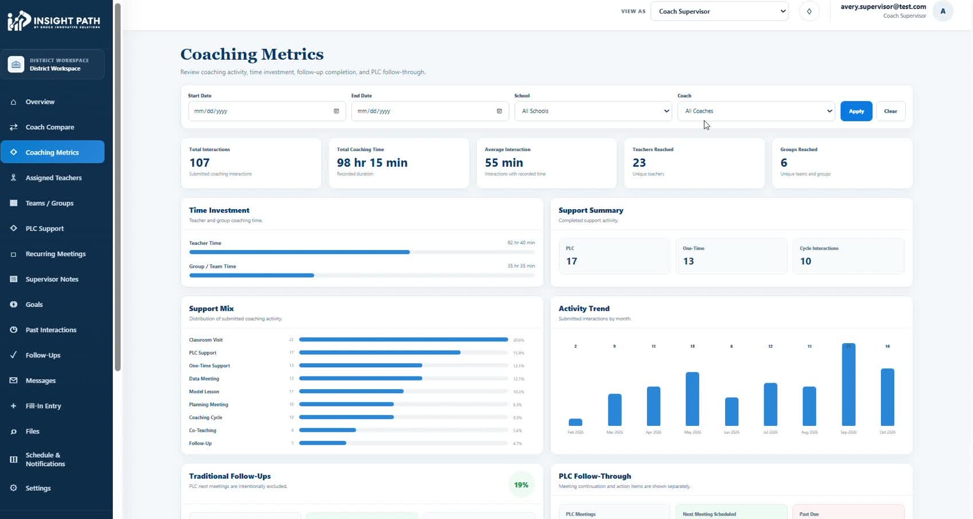Screen dimensions: 973x519
Task: Open Schedule & Notifications link
Action: (52, 459)
